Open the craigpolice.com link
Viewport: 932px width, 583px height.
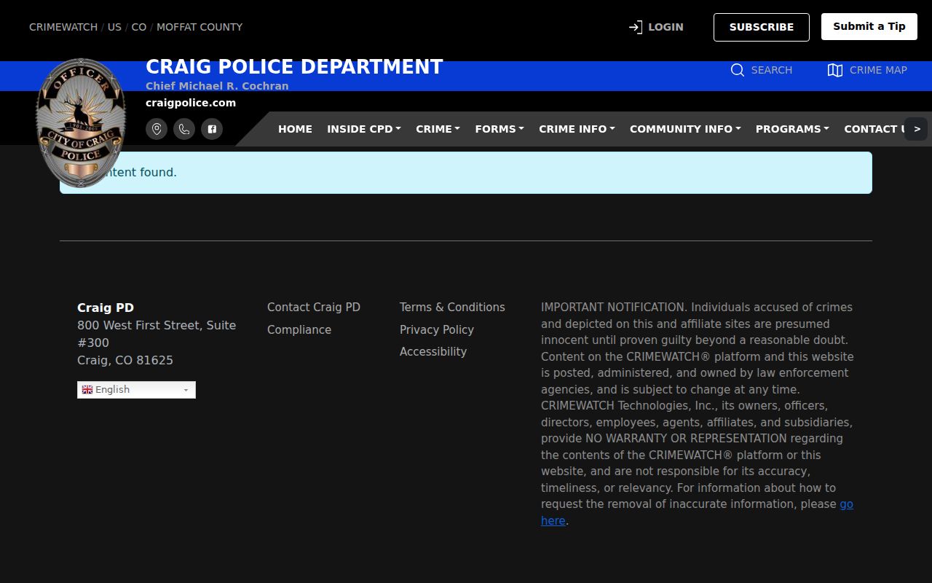click(191, 103)
